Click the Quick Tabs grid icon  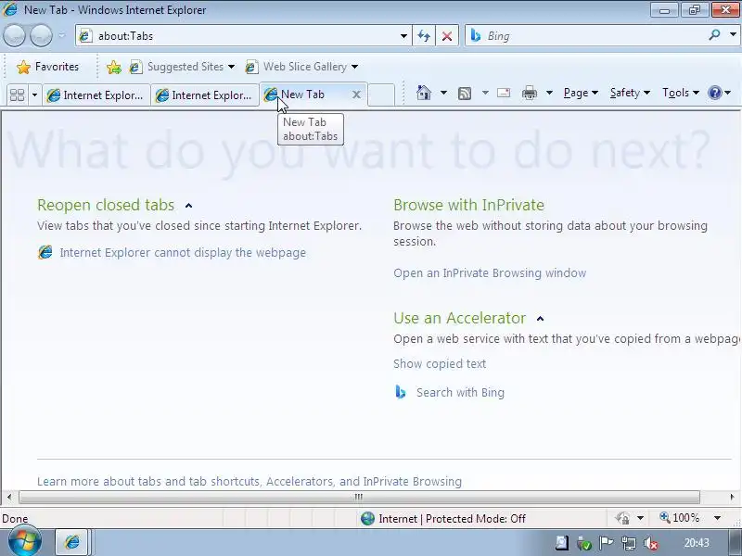[x=17, y=95]
